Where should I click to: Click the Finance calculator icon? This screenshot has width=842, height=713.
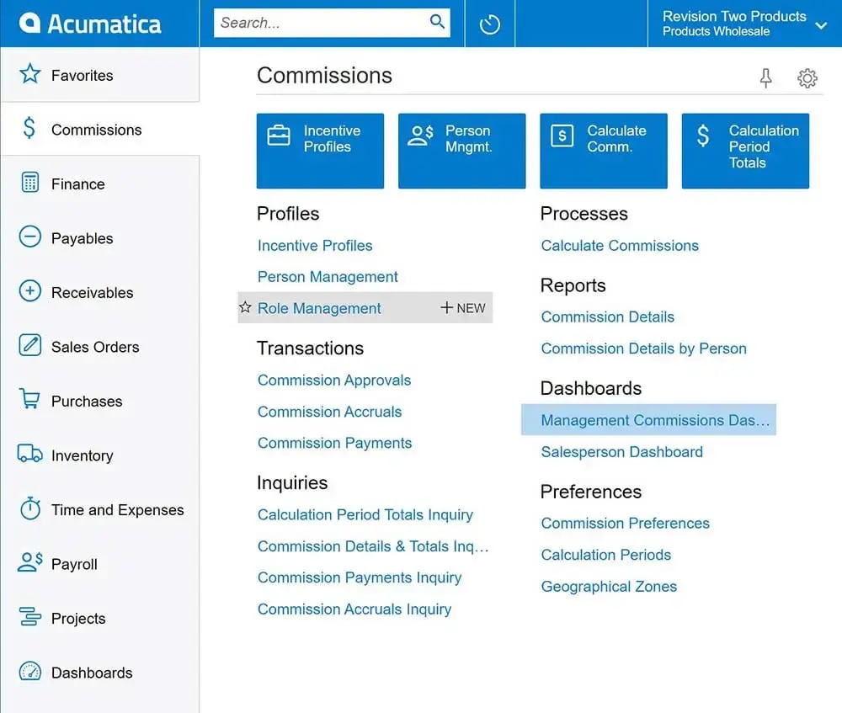pos(30,183)
